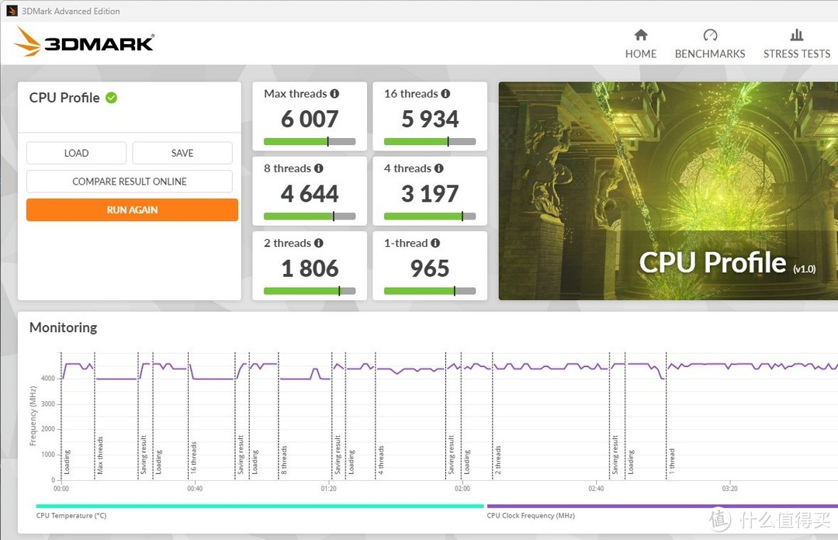Click the 16 threads score bar
The height and width of the screenshot is (540, 838).
pos(430,142)
